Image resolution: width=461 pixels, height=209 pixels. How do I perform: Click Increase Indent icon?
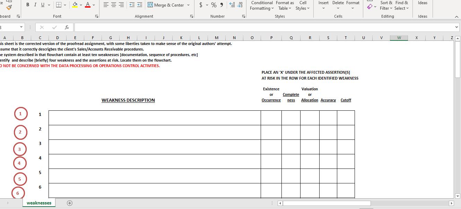tap(140, 5)
